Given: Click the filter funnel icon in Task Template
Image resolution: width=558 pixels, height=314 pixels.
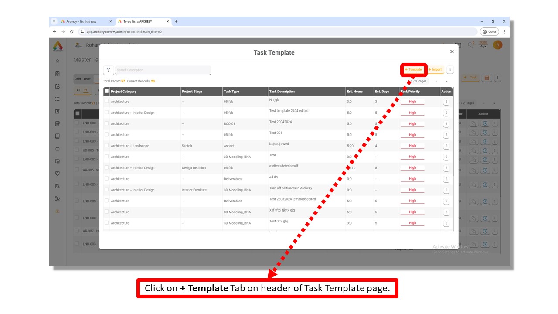Looking at the screenshot, I should point(108,70).
